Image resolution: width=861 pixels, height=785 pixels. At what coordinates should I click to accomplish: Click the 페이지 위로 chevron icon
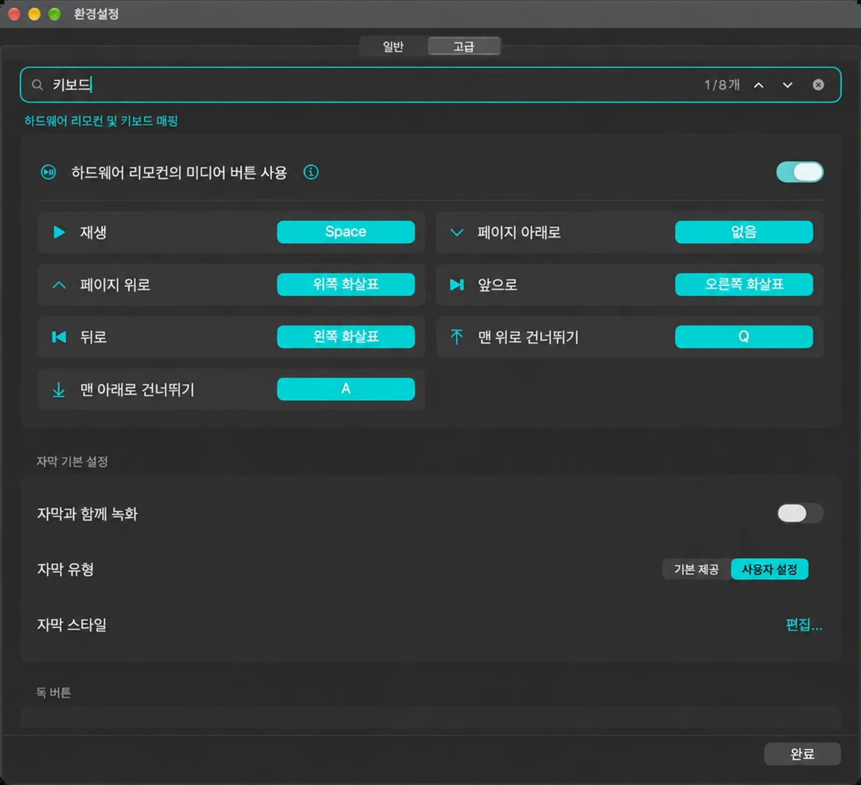tap(59, 285)
